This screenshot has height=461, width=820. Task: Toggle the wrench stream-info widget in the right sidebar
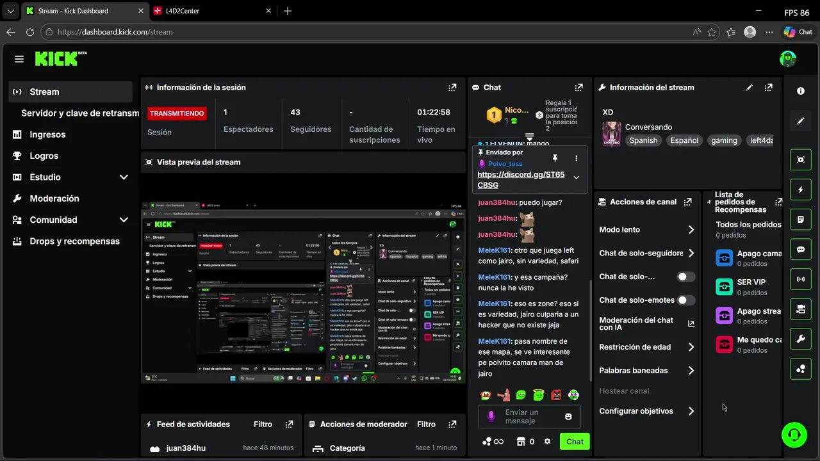tap(801, 339)
